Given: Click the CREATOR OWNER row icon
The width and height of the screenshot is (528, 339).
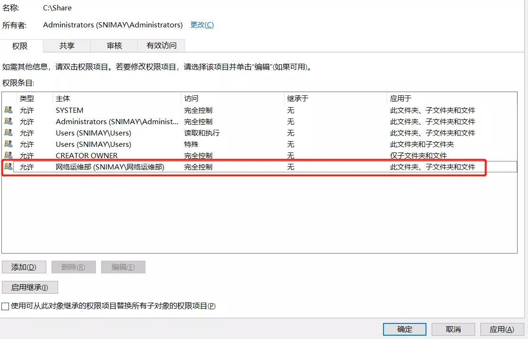Looking at the screenshot, I should 8,155.
